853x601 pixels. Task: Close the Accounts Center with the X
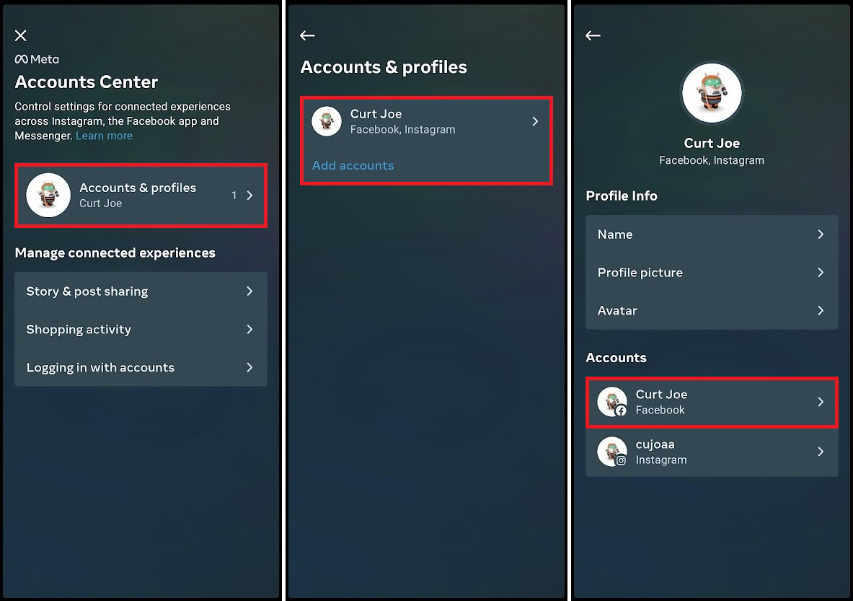21,35
